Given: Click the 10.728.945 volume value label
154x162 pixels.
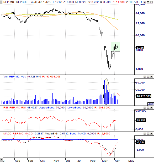Looking at the screenshot, I should [144, 96].
